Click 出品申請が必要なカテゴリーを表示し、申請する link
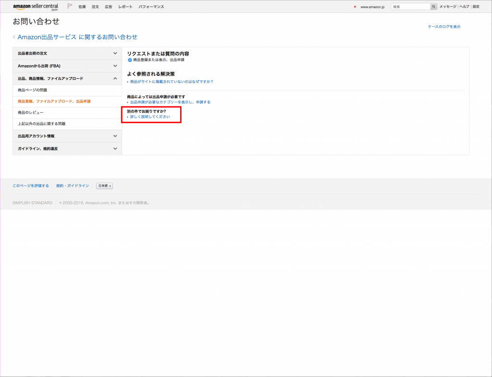Viewport: 492px width, 377px height. point(170,102)
